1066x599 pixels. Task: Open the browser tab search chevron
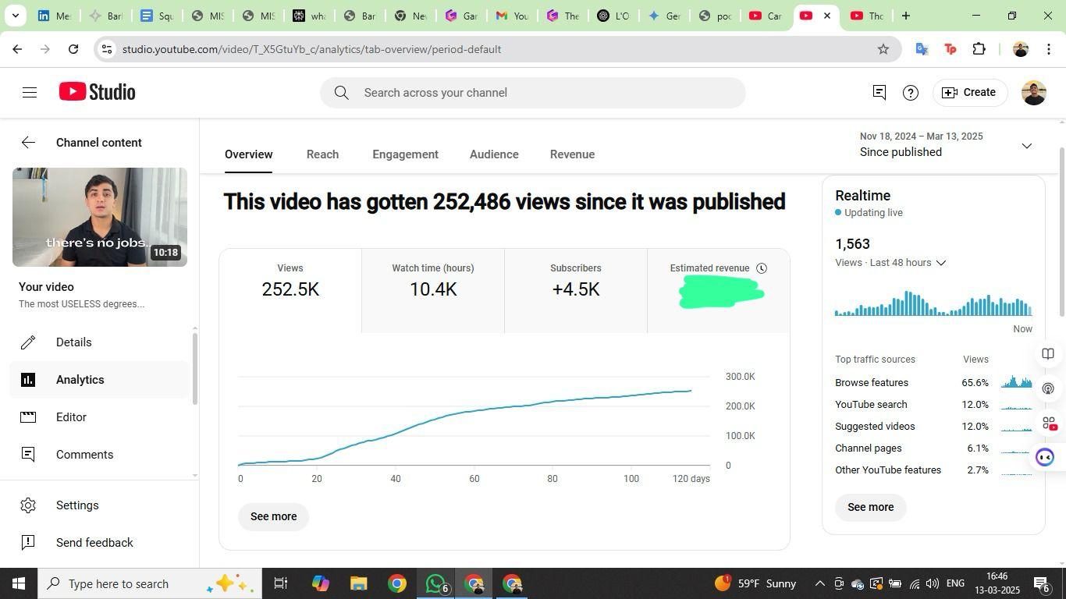pos(15,16)
